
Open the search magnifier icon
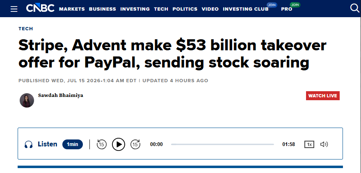click(x=354, y=8)
